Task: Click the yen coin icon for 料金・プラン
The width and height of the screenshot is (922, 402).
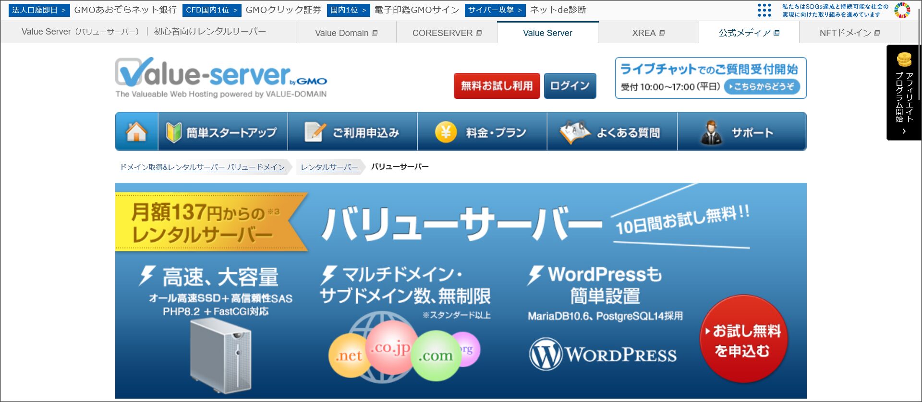Action: (x=446, y=131)
